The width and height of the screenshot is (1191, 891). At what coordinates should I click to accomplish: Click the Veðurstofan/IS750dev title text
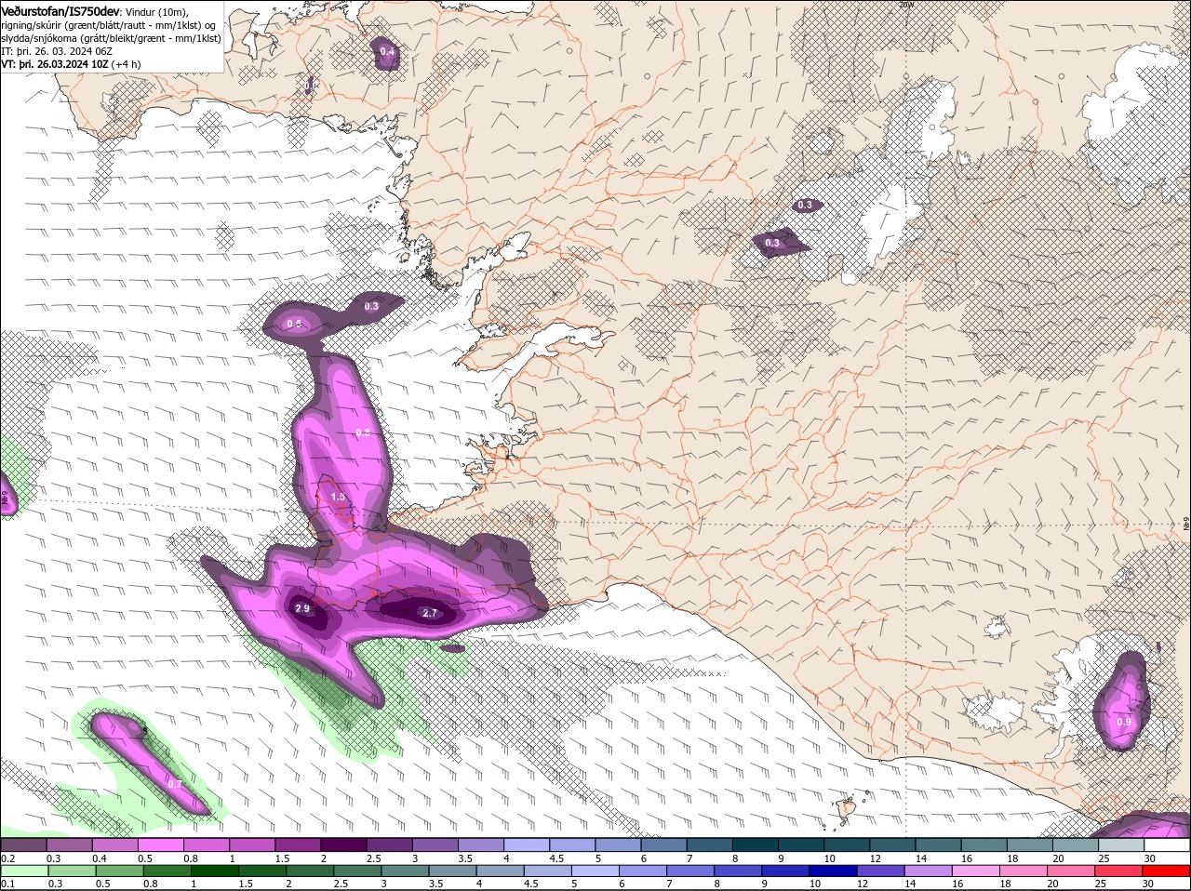click(x=60, y=10)
